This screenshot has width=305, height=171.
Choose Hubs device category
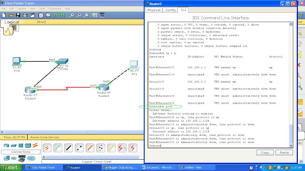(x=21, y=145)
